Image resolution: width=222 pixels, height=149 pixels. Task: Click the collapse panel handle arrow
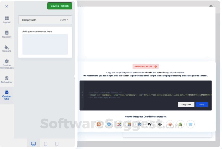click(75, 76)
